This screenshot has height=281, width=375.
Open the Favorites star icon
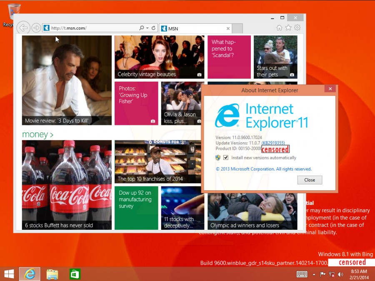[288, 28]
